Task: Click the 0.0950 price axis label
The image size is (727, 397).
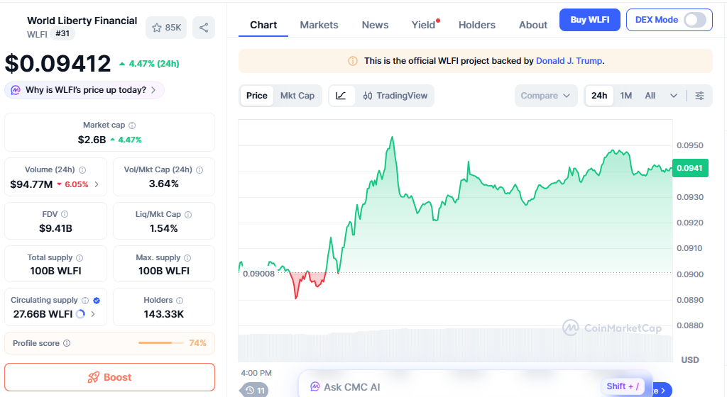Action: [x=690, y=145]
